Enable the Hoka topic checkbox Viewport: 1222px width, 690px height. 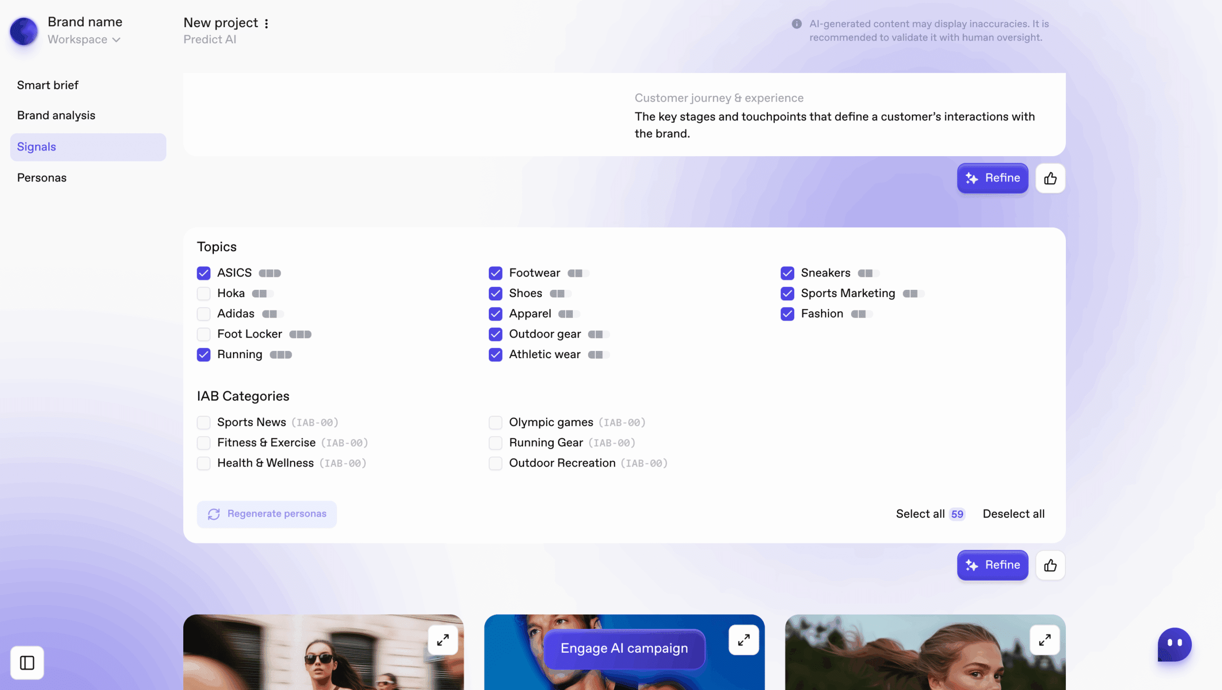[x=204, y=294]
